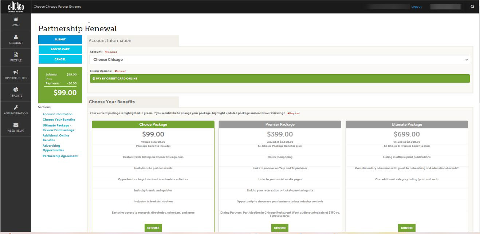Collapse the Account Information section header
Image resolution: width=480 pixels, height=234 pixels.
(x=109, y=40)
